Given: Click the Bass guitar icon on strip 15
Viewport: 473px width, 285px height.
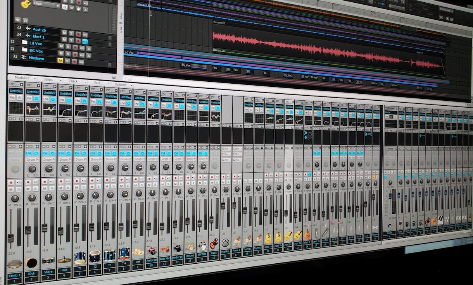Looking at the screenshot, I should click(214, 244).
